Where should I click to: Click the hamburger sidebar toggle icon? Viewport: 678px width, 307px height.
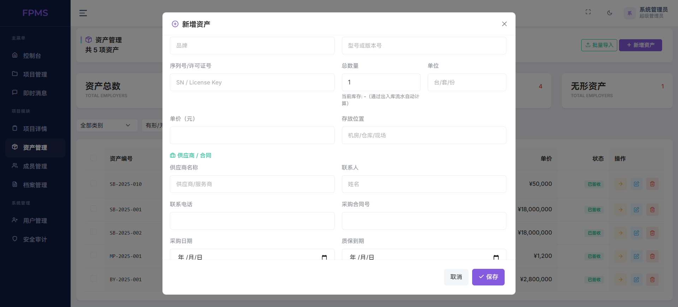point(83,13)
